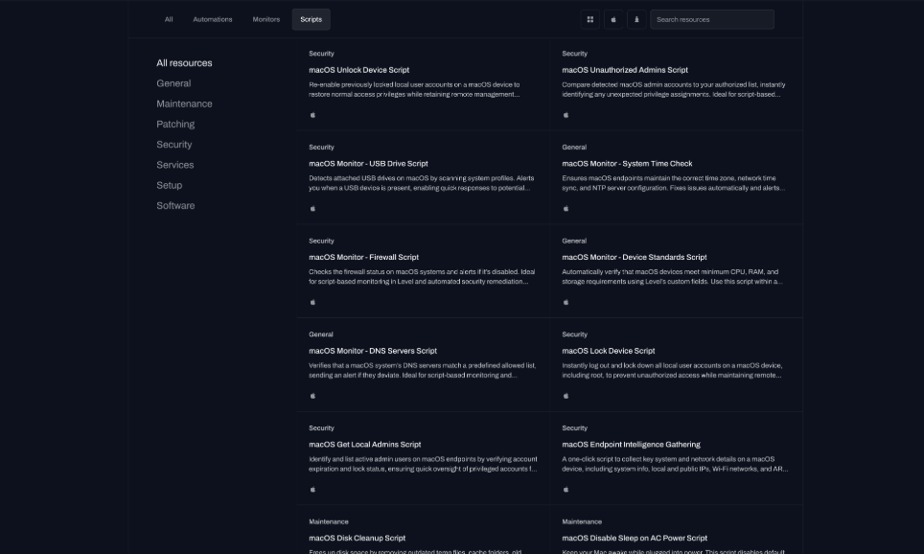Open macOS Unlock Device Script
Screen dimensions: 924x554
[358, 70]
